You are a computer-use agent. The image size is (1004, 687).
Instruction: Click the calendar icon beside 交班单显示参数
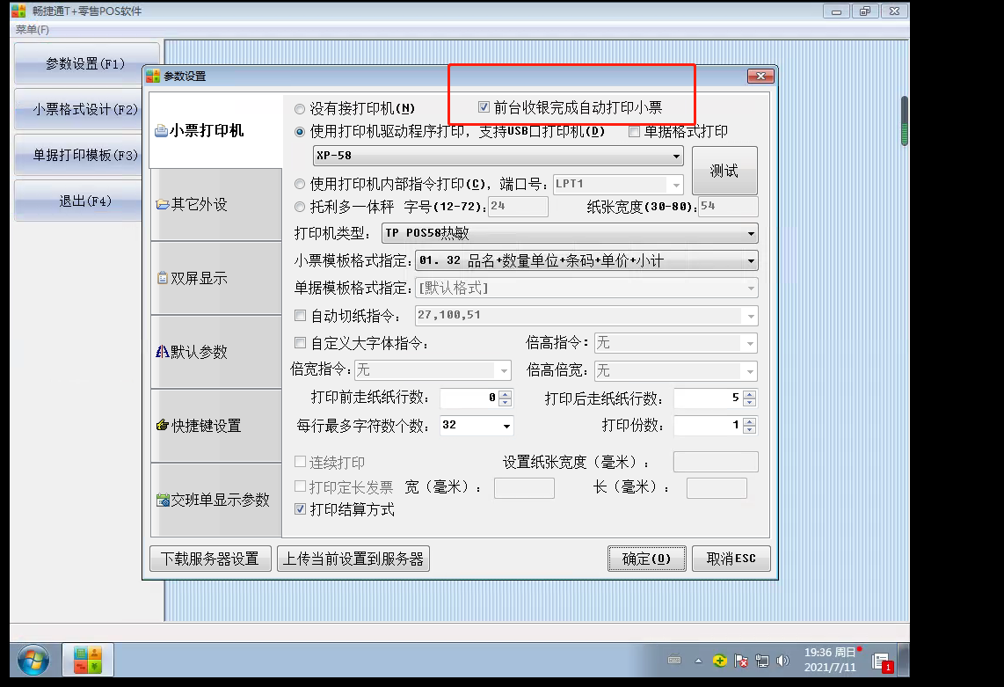[x=163, y=500]
